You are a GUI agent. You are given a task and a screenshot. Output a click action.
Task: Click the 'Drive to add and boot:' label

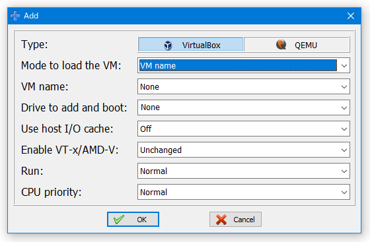coord(74,107)
